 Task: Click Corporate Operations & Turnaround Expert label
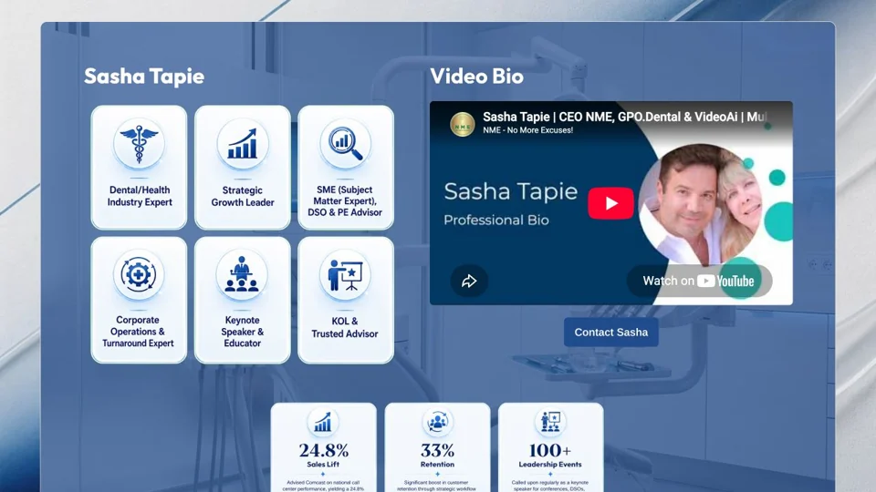138,332
